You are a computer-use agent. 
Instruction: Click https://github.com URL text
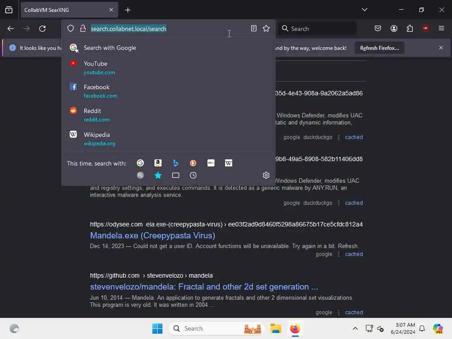coord(115,275)
